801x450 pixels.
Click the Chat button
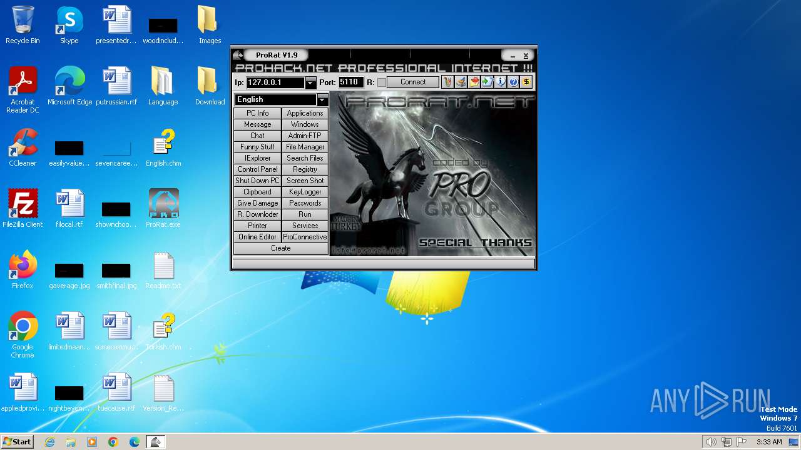257,136
